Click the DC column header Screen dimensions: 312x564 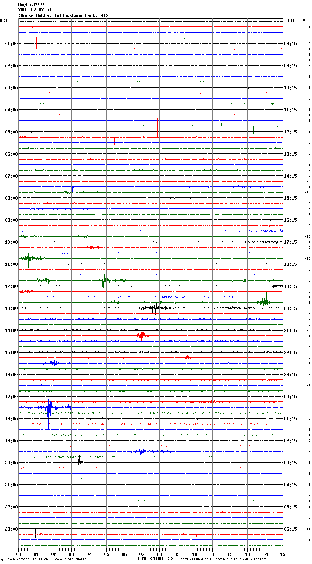[305, 19]
